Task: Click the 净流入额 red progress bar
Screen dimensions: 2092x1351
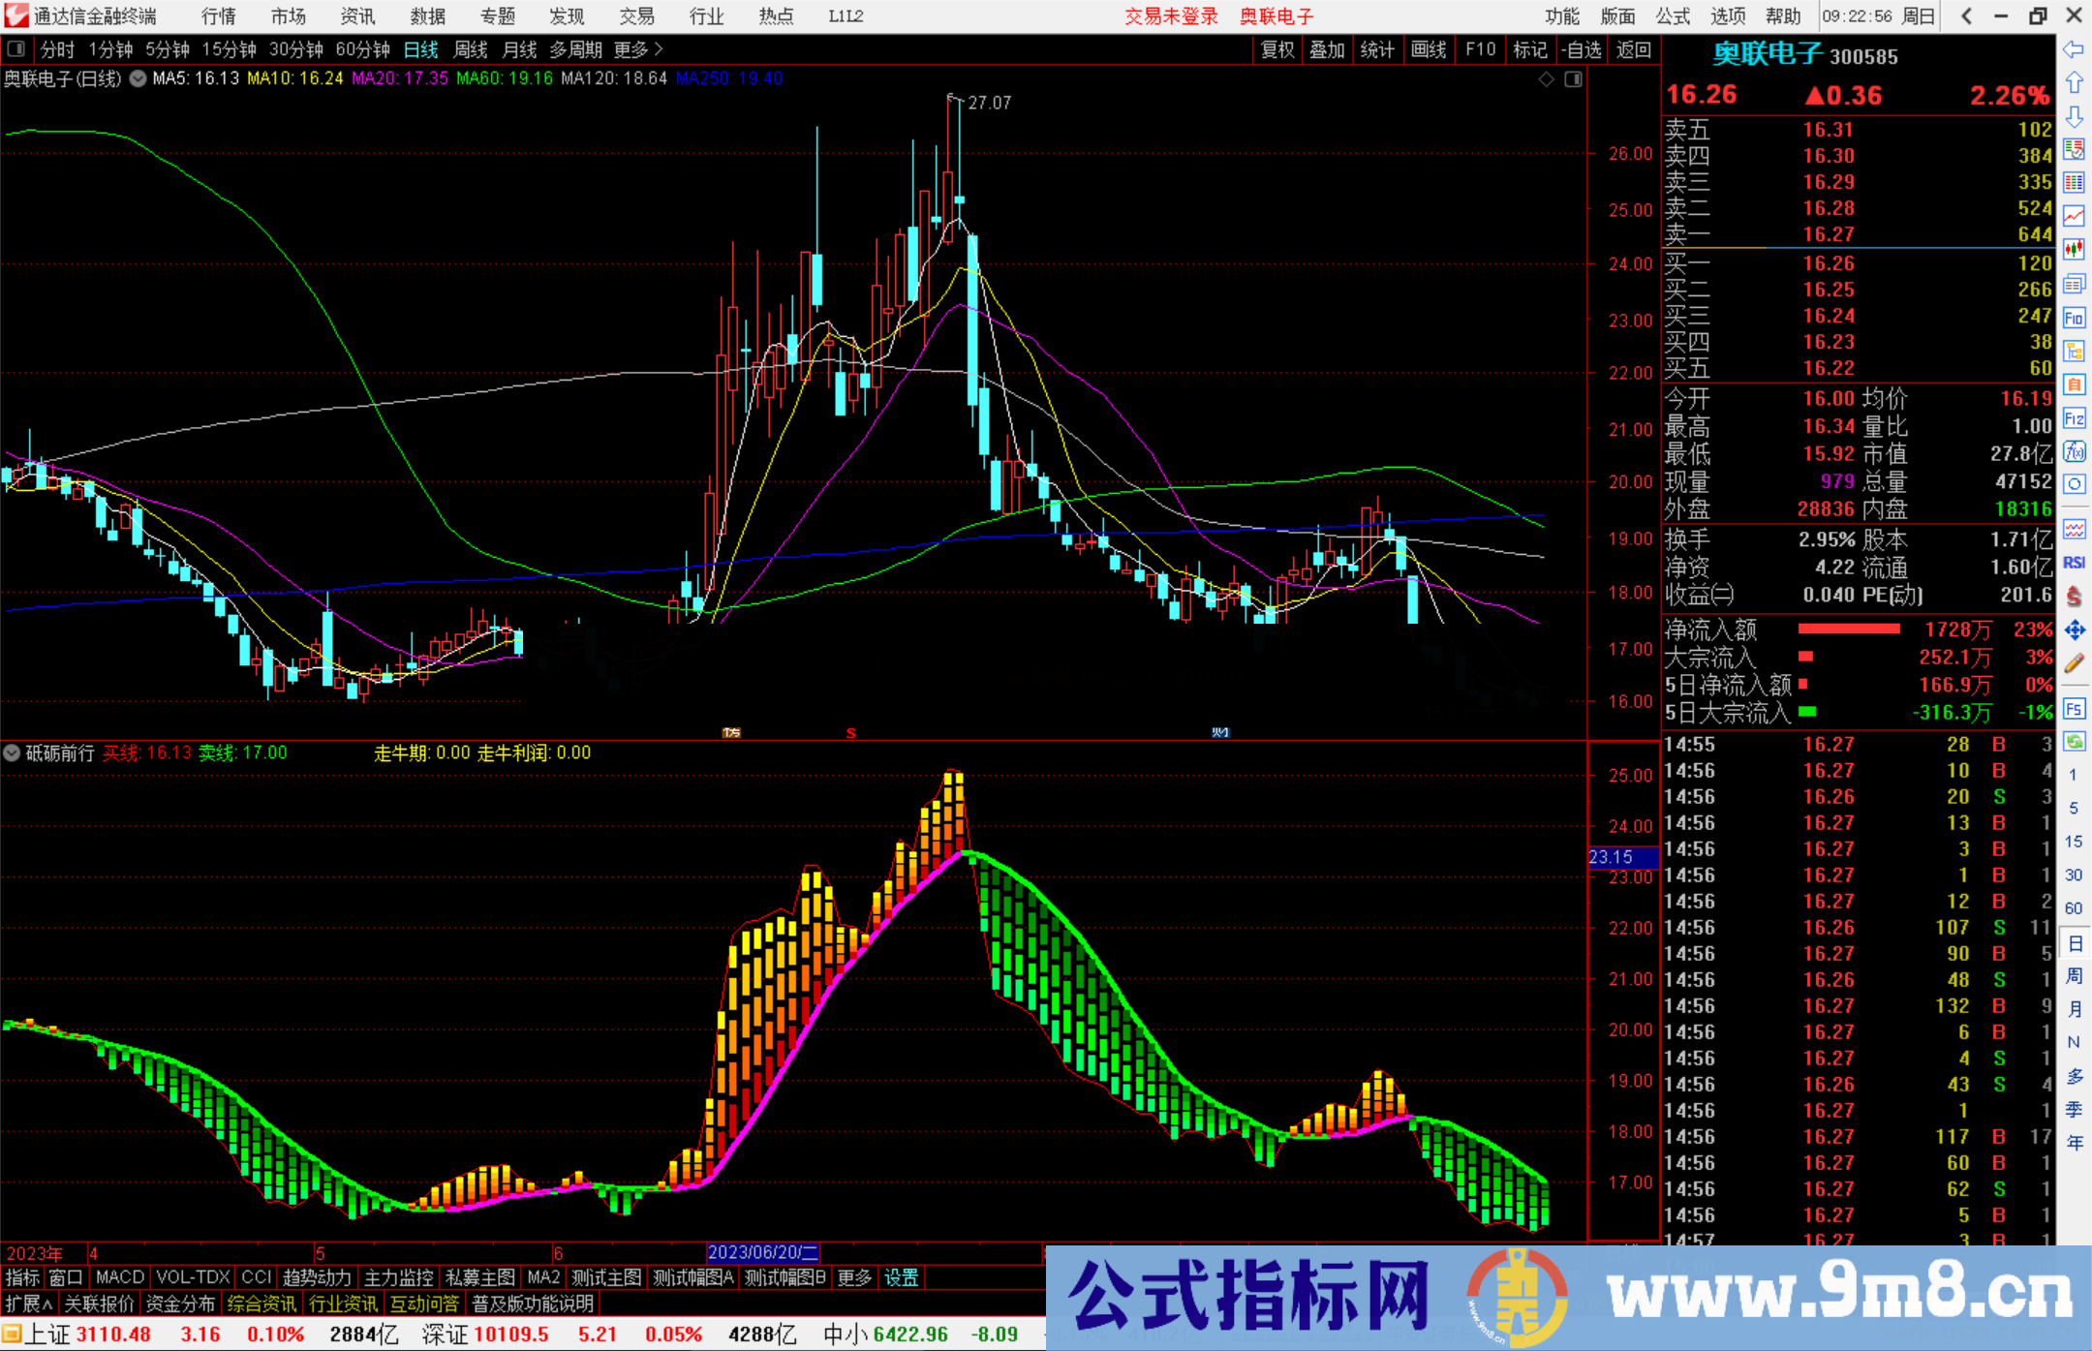Action: 1850,629
